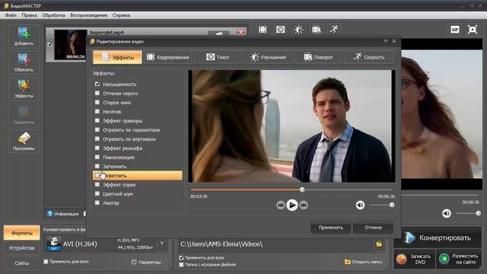Click Открыть папку button
Image resolution: width=487 pixels, height=274 pixels.
click(364, 262)
